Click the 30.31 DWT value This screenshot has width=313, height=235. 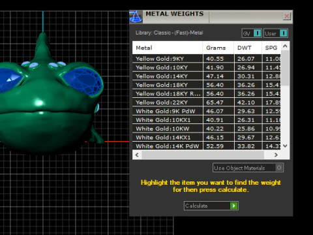coord(246,76)
